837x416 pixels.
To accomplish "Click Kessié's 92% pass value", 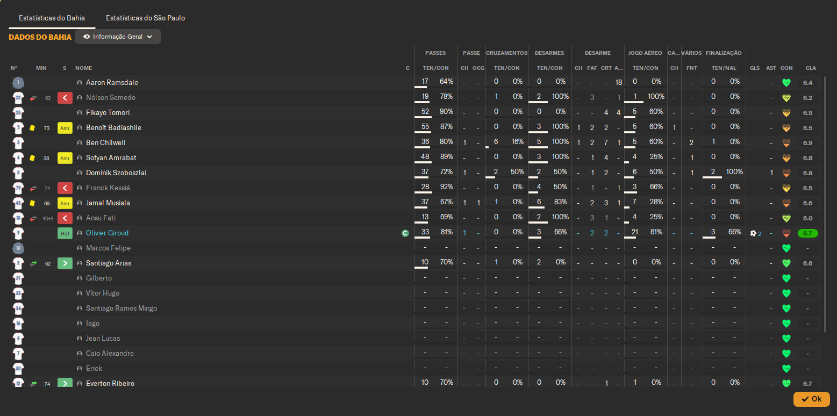I will point(446,187).
